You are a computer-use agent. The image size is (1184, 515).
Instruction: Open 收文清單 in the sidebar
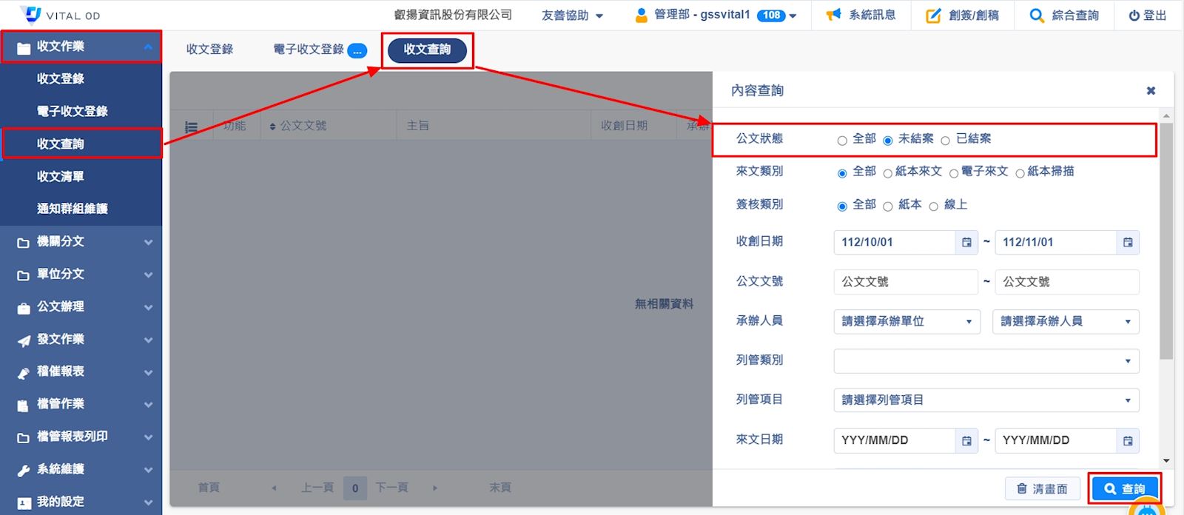[x=61, y=176]
